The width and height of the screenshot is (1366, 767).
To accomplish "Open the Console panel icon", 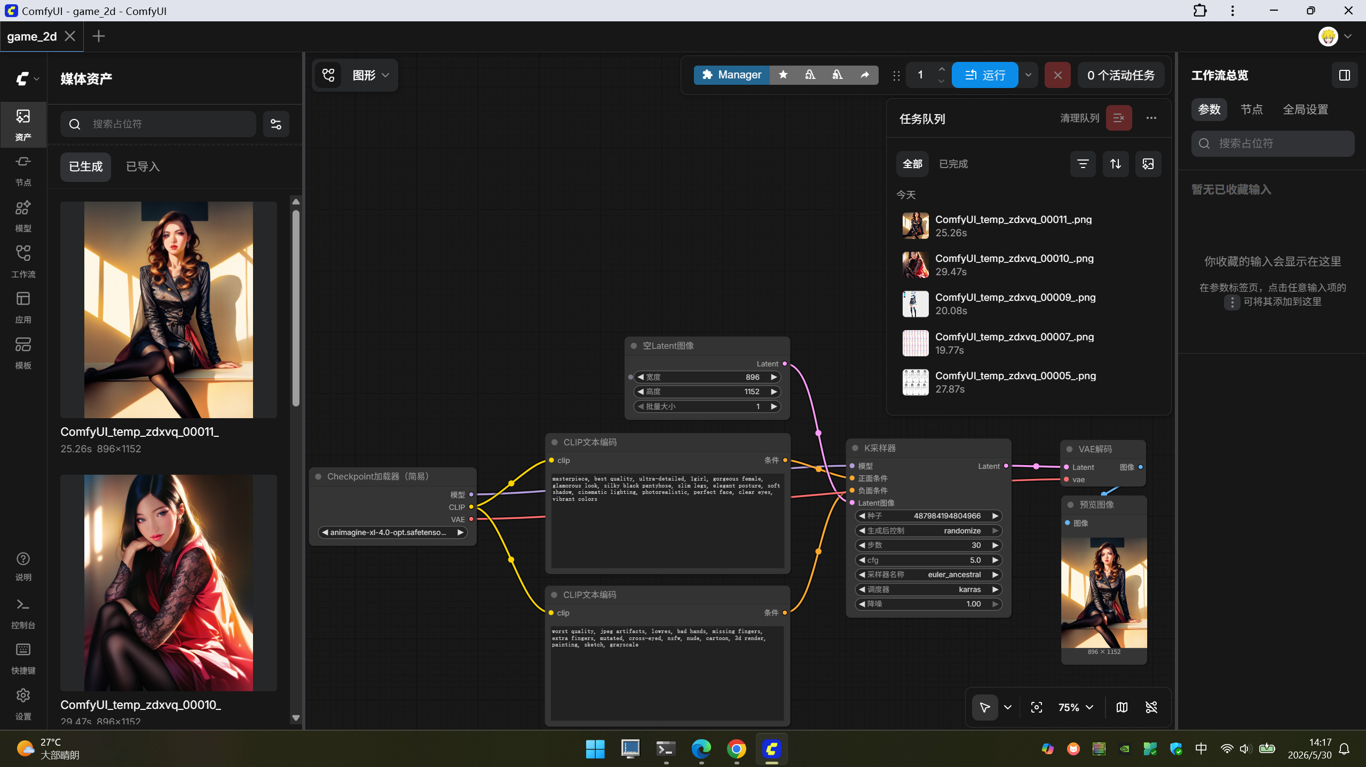I will click(23, 613).
